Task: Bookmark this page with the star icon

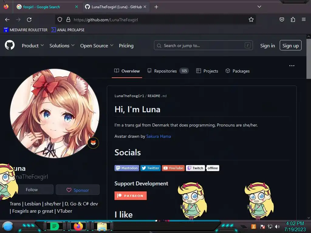Action: click(251, 19)
